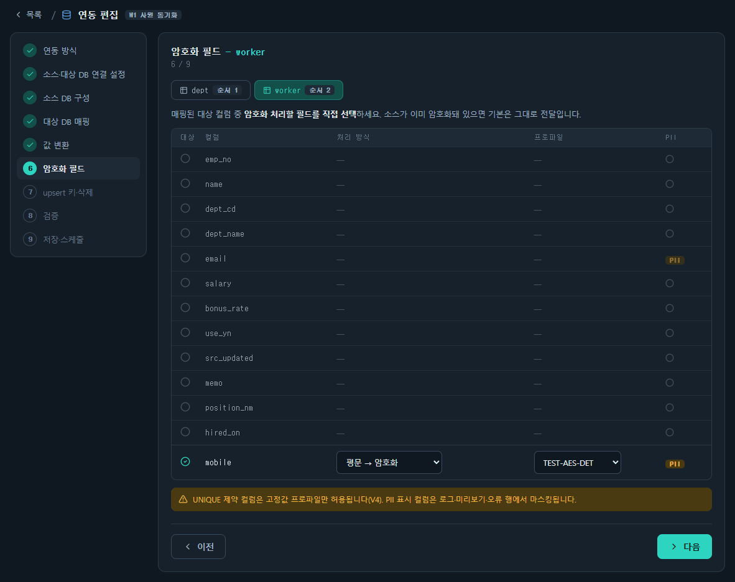Screen dimensions: 735x582
Task: Click the 프로파일 column header
Action: coord(548,137)
